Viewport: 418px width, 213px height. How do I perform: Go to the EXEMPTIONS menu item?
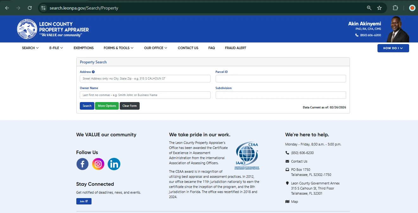[x=84, y=48]
